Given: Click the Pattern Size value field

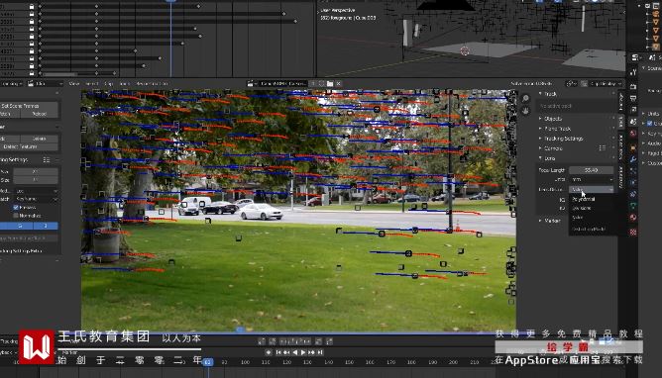Looking at the screenshot, I should [36, 172].
